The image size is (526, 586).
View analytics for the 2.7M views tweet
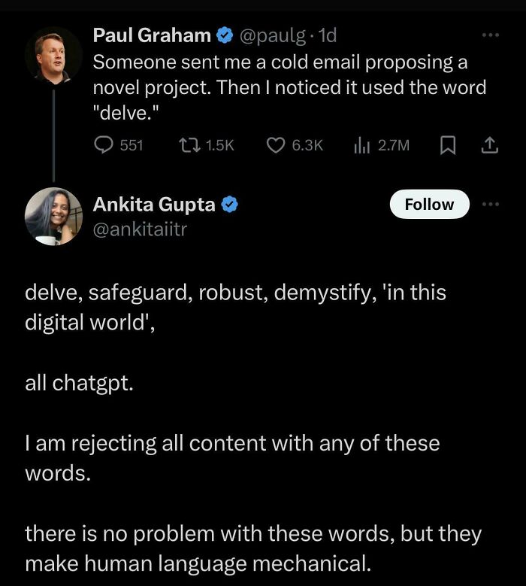(x=361, y=144)
